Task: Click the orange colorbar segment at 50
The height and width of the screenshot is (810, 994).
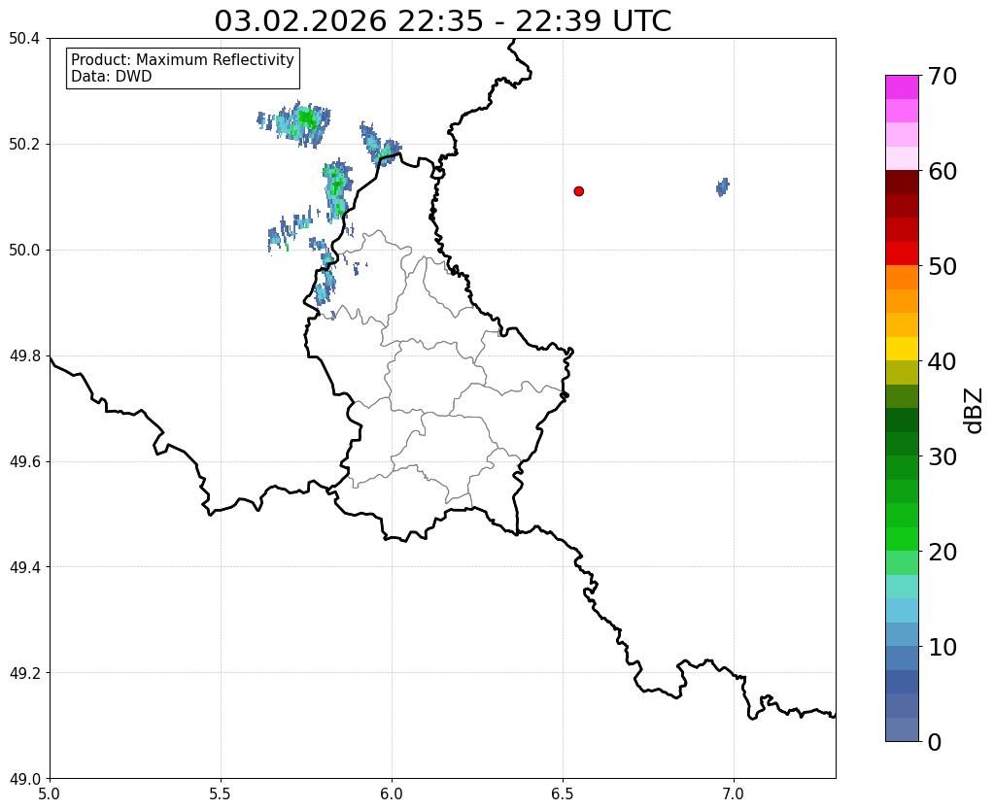Action: [902, 278]
